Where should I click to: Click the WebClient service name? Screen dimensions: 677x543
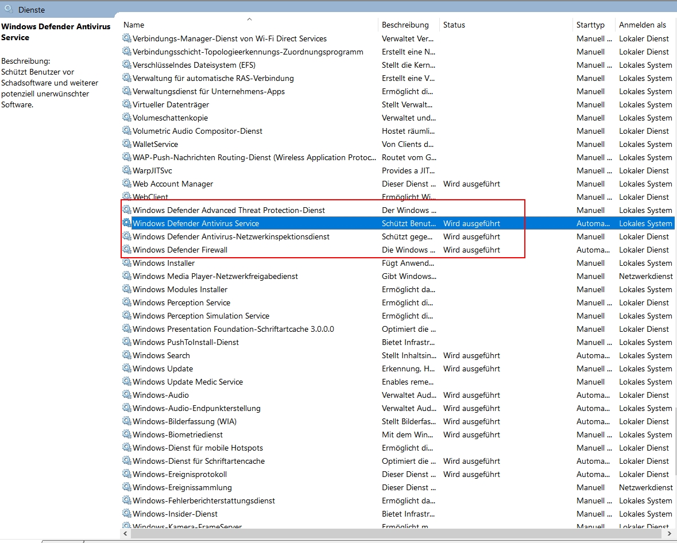click(150, 197)
